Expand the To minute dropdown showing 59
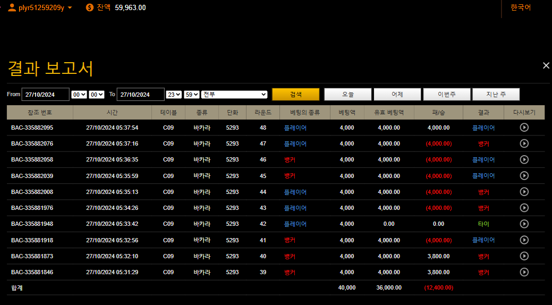The image size is (552, 305). (x=191, y=94)
